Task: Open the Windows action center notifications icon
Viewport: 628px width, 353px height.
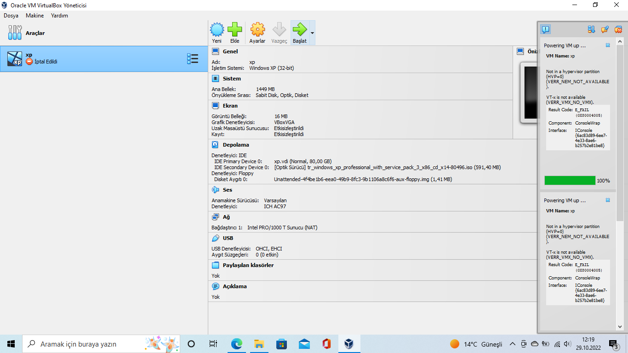Action: 613,344
